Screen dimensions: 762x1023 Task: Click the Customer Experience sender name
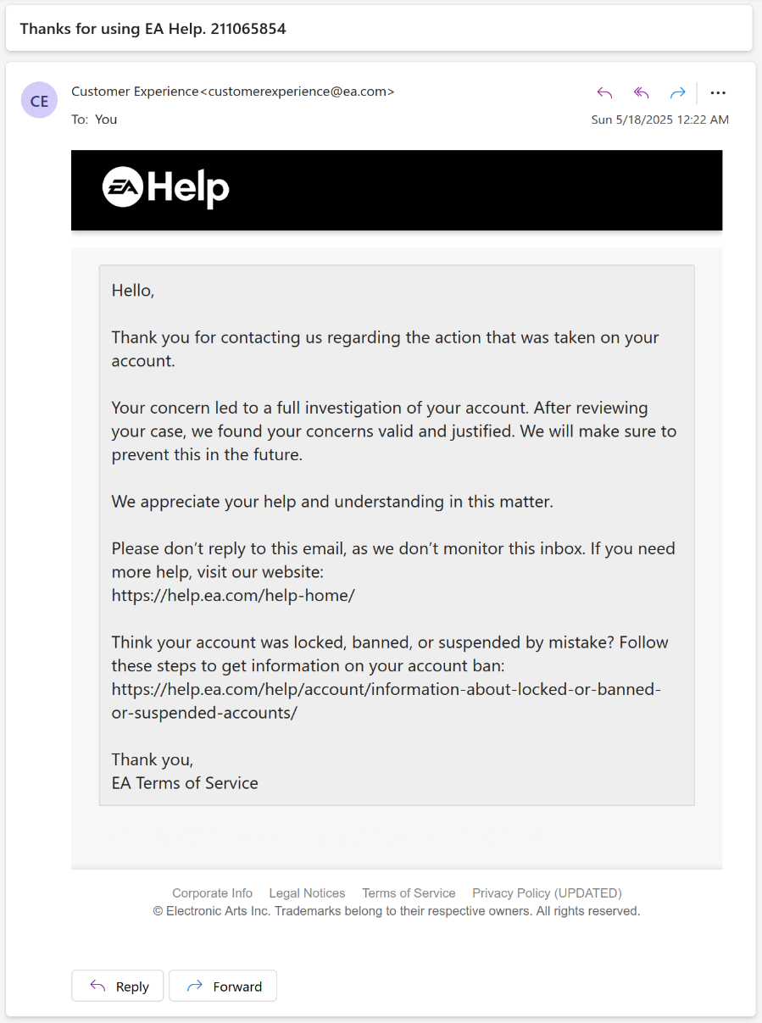point(134,92)
